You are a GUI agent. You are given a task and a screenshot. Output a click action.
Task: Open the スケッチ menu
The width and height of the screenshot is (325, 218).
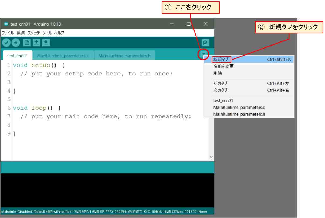tap(34, 33)
